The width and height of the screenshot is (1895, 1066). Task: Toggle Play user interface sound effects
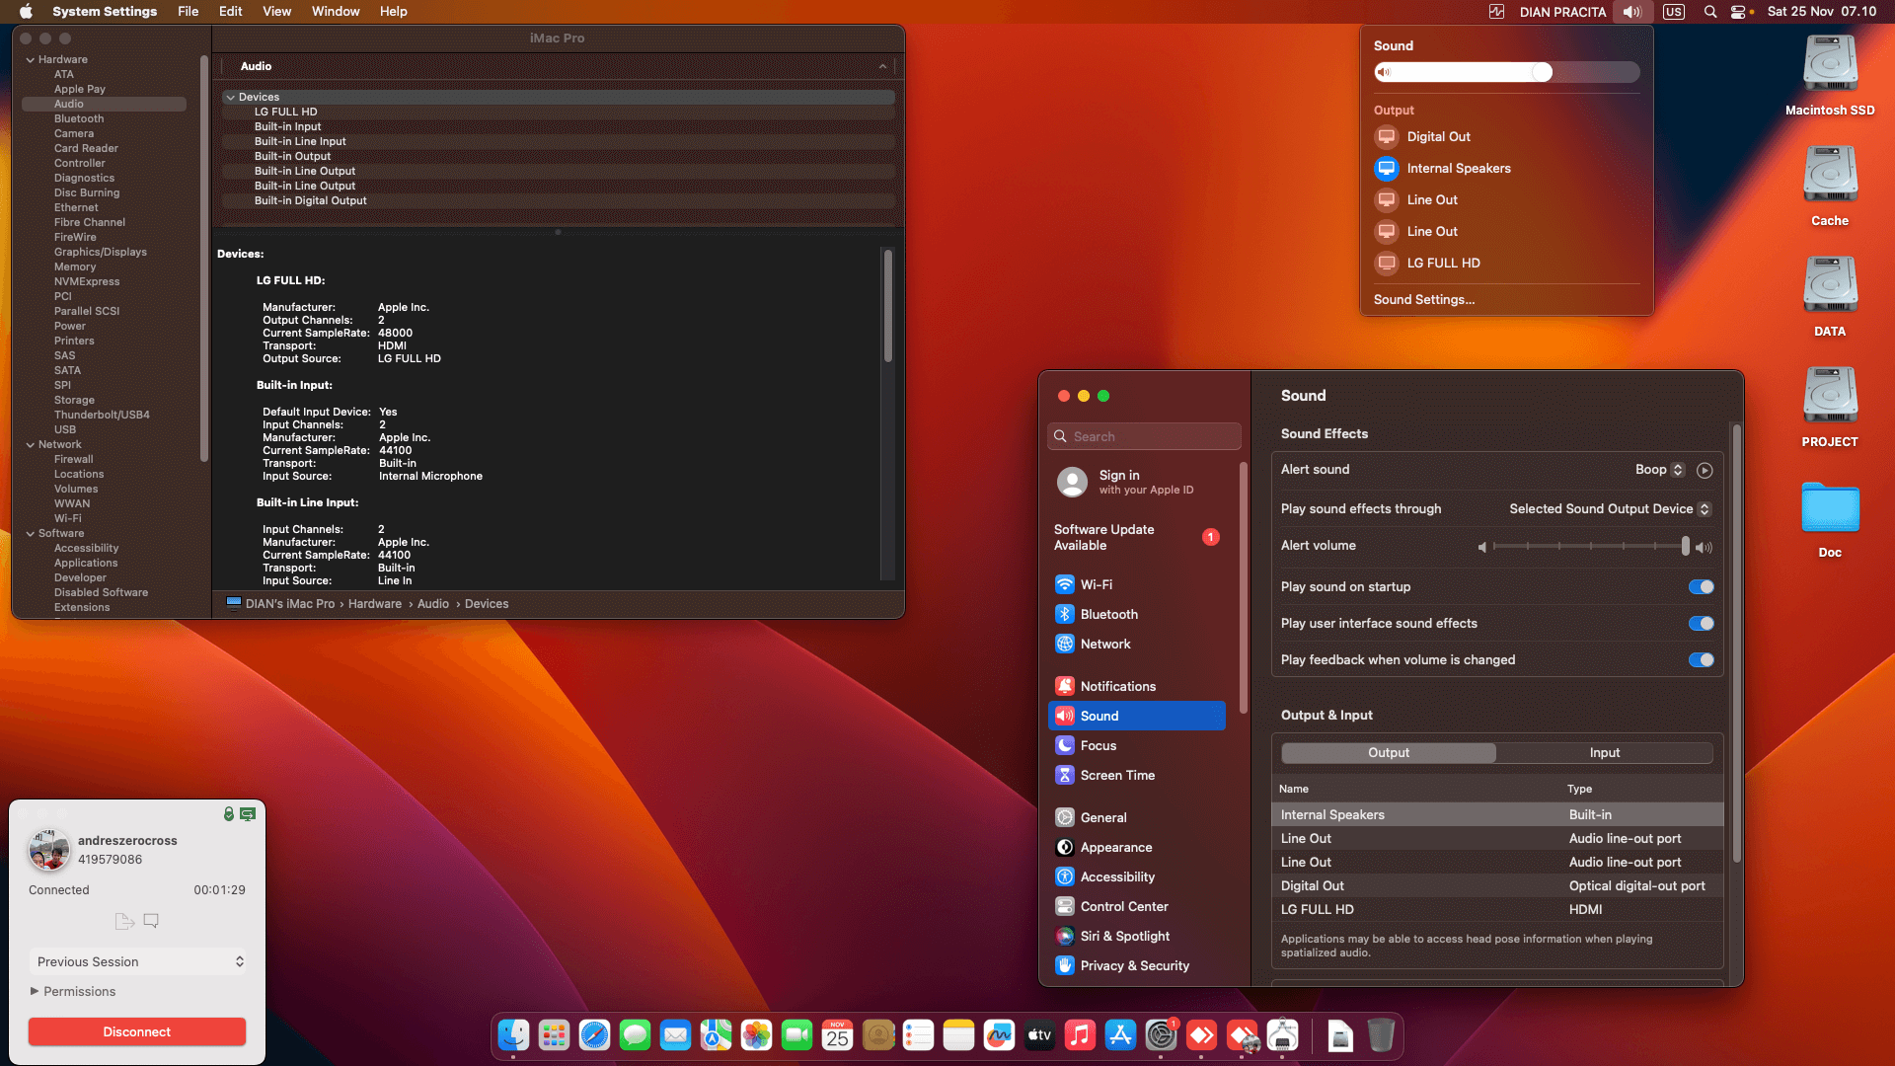point(1701,624)
